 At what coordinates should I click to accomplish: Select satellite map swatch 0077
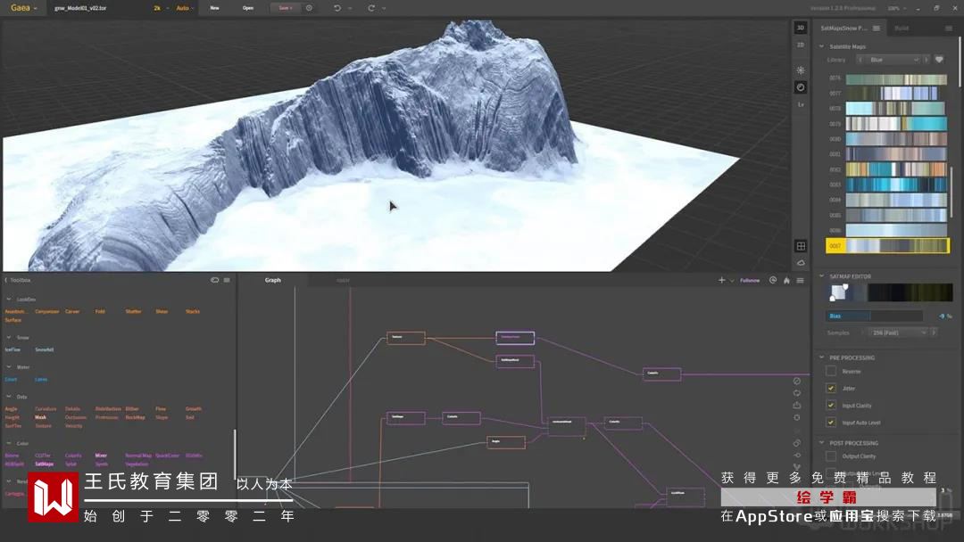pyautogui.click(x=896, y=94)
